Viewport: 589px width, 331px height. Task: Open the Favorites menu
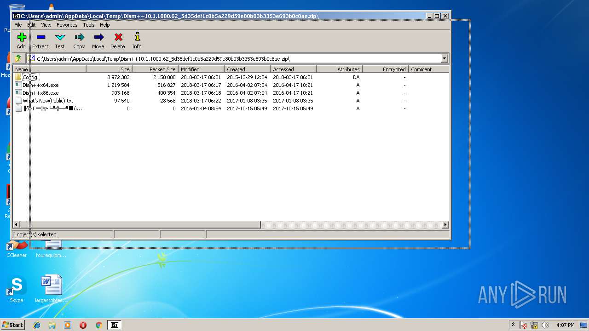(x=67, y=25)
